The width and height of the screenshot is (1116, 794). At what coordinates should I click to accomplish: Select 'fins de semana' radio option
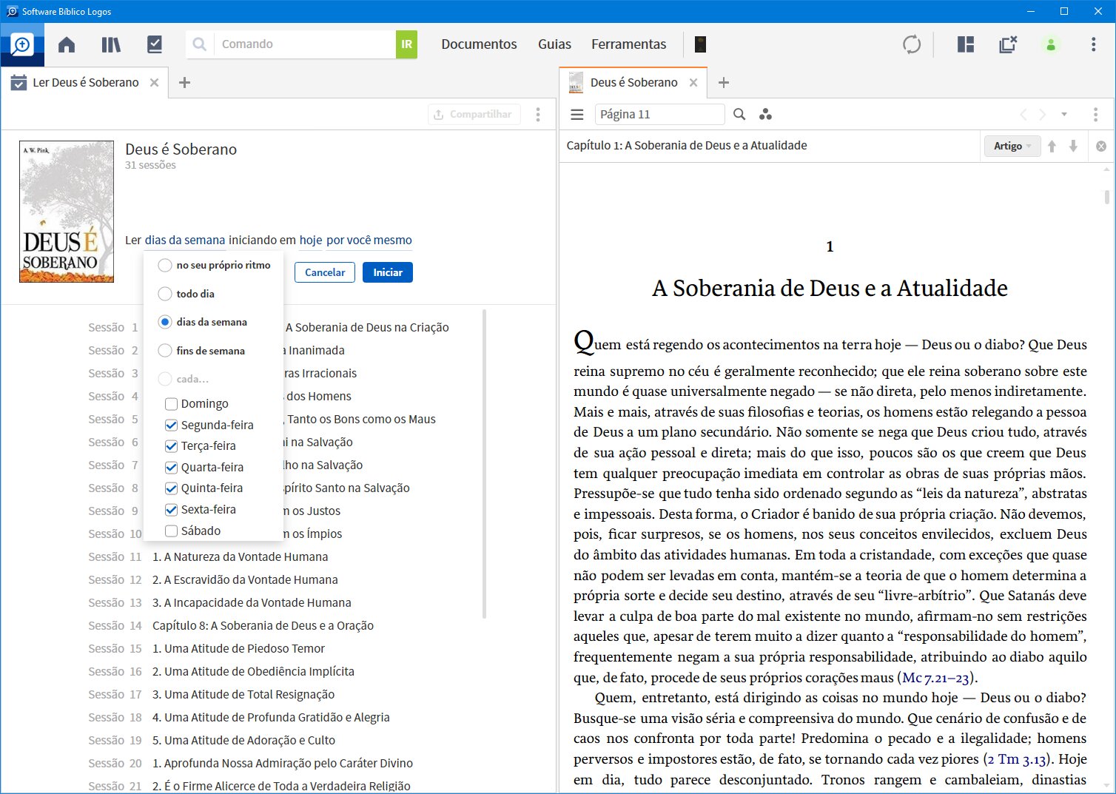point(165,351)
